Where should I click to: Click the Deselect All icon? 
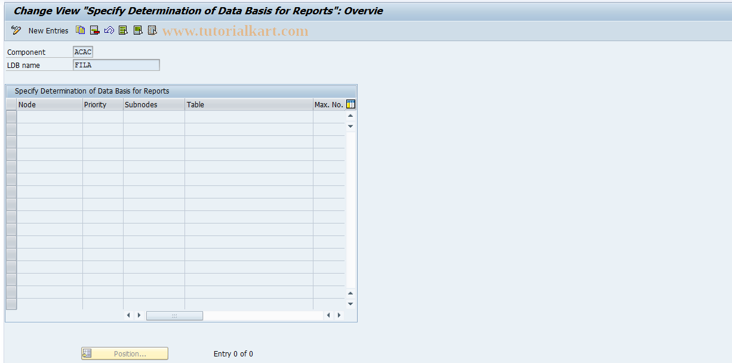point(152,30)
